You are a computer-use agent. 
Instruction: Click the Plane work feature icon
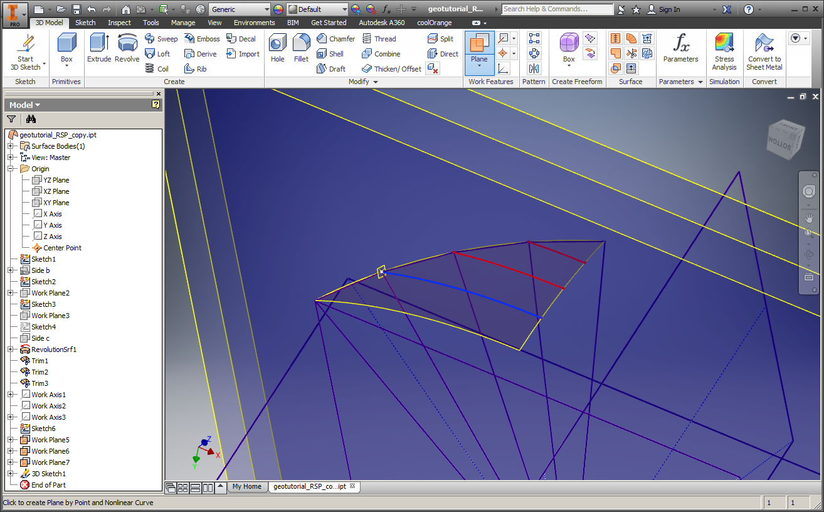click(479, 44)
